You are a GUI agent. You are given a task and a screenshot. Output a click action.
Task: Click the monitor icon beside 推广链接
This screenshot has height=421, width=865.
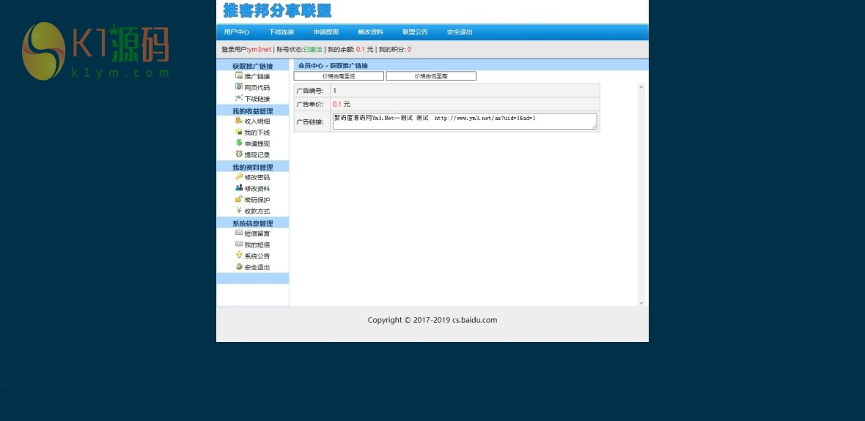(239, 75)
